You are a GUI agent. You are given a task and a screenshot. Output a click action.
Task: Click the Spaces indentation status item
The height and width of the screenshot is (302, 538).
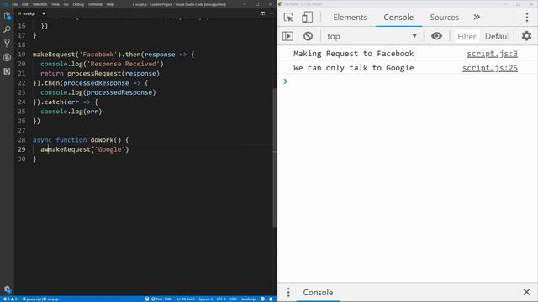[205, 299]
